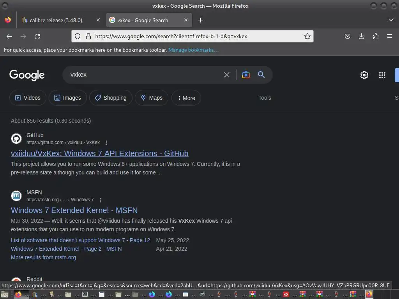Filter results by Videos
Screen dimensions: 399x299
[x=28, y=98]
